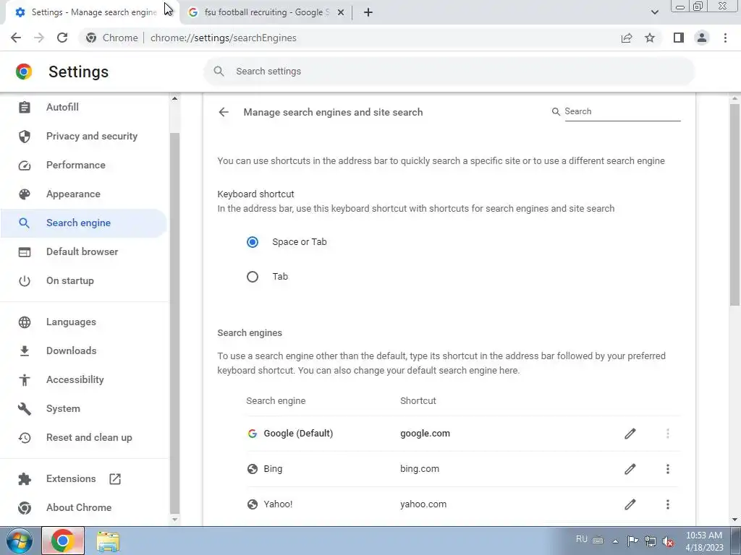Bookmark this tab with the star icon
This screenshot has width=741, height=555.
[650, 38]
